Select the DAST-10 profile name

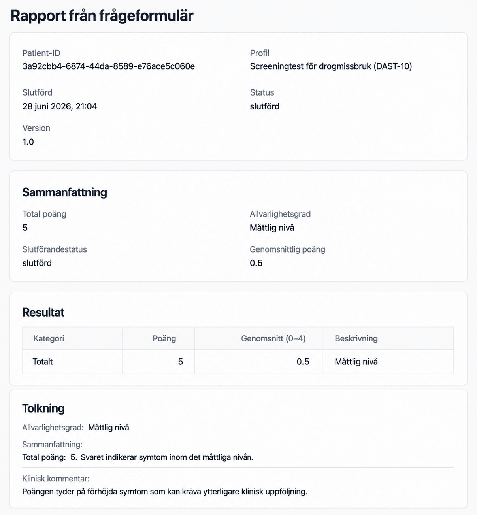(x=331, y=66)
